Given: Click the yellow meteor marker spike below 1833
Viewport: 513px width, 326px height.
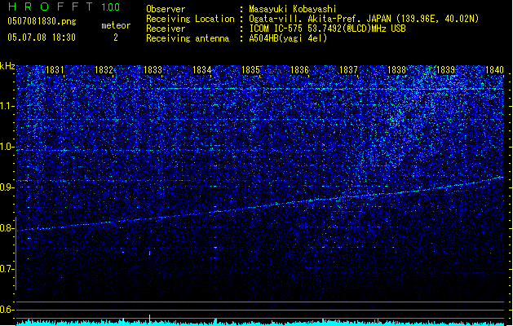Looking at the screenshot, I should pyautogui.click(x=149, y=320).
